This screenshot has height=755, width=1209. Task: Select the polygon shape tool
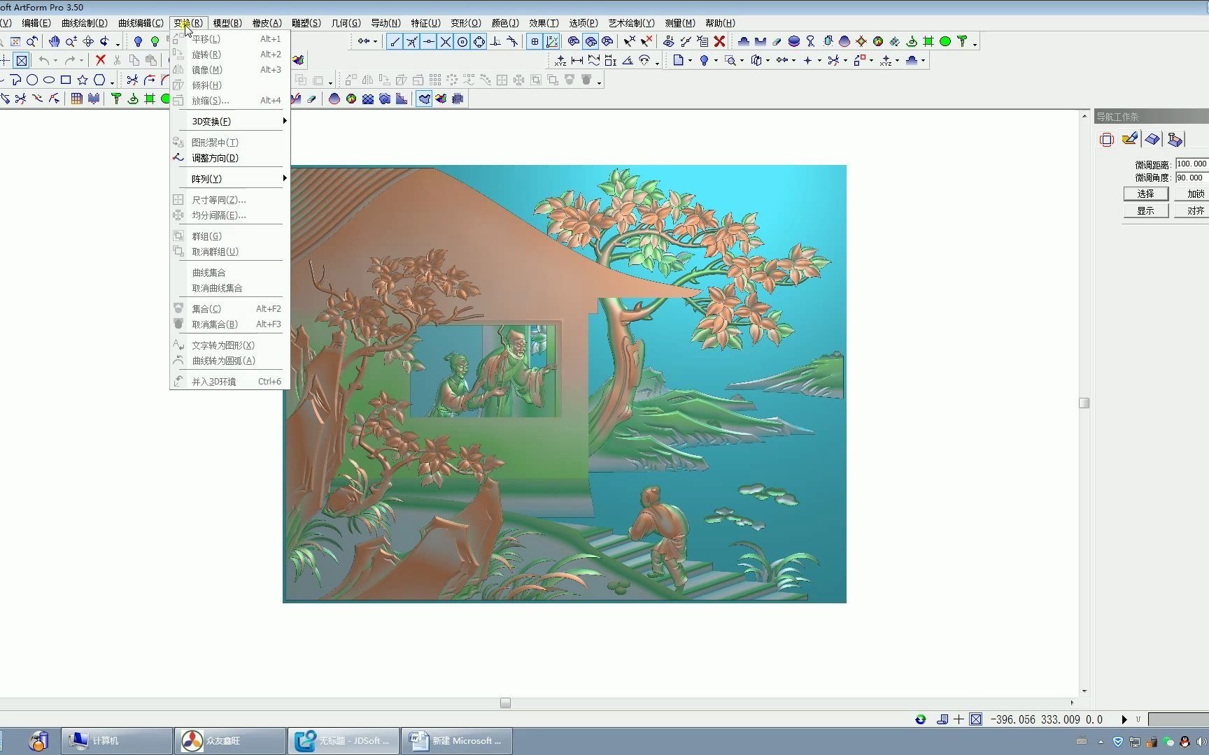[99, 80]
